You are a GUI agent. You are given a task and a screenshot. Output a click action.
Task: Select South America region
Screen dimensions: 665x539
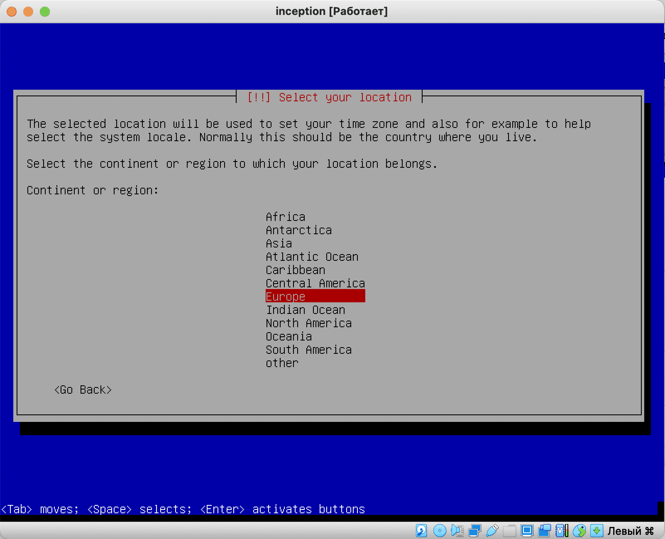pyautogui.click(x=308, y=350)
